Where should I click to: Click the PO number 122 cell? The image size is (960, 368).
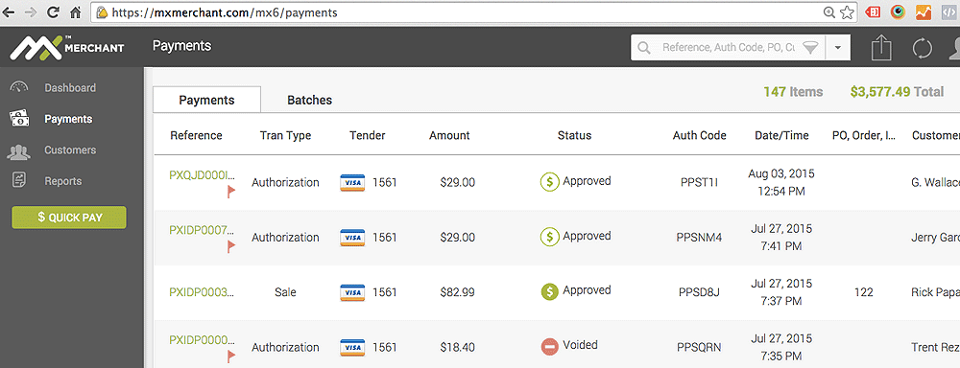(x=863, y=292)
